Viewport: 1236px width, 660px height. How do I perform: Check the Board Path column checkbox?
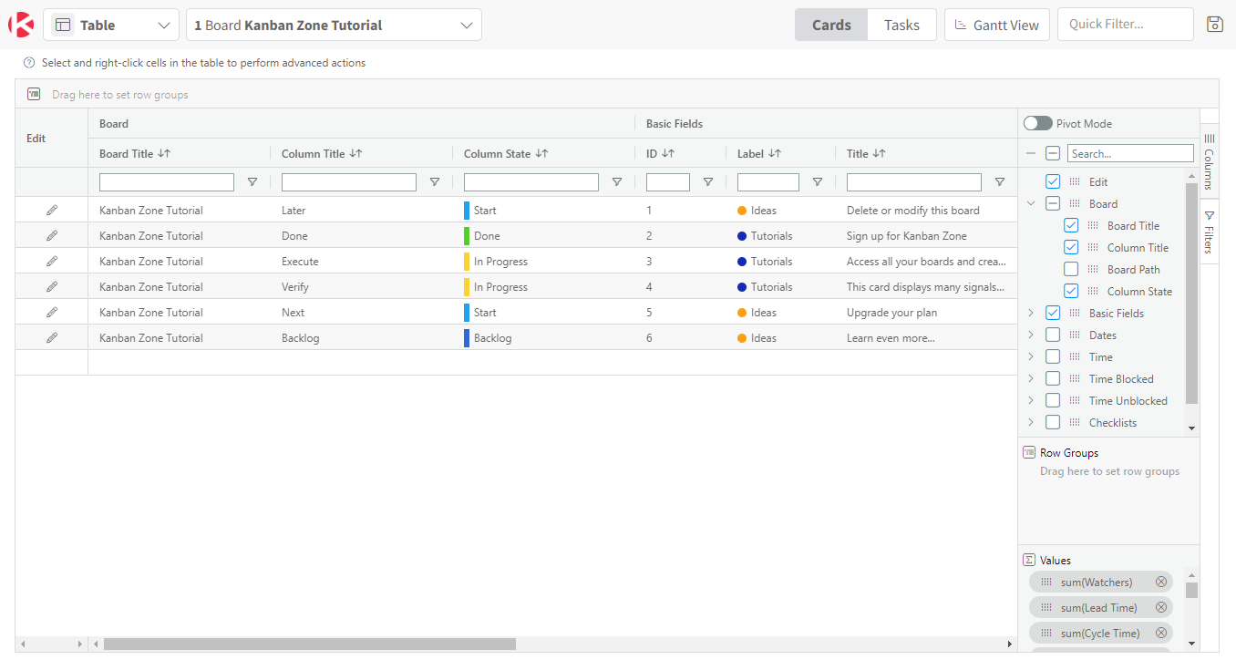(x=1071, y=269)
